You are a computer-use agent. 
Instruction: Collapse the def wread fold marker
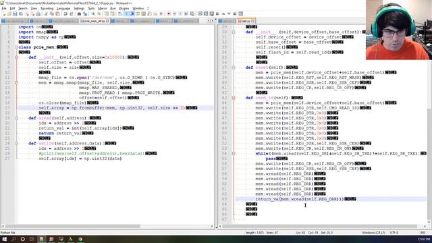click(16, 118)
